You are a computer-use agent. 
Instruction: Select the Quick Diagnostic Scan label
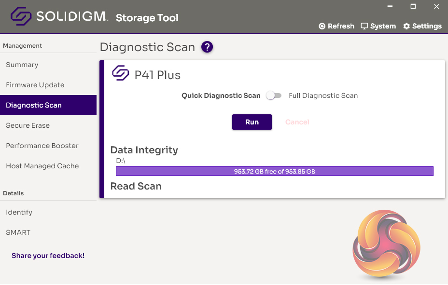coord(221,95)
